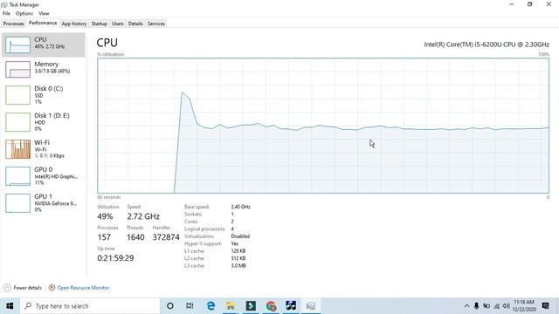Open the dark blue taskbar app icon

pyautogui.click(x=291, y=306)
